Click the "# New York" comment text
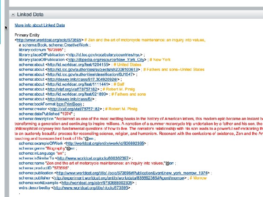This screenshot has width=263, height=197. pyautogui.click(x=160, y=59)
